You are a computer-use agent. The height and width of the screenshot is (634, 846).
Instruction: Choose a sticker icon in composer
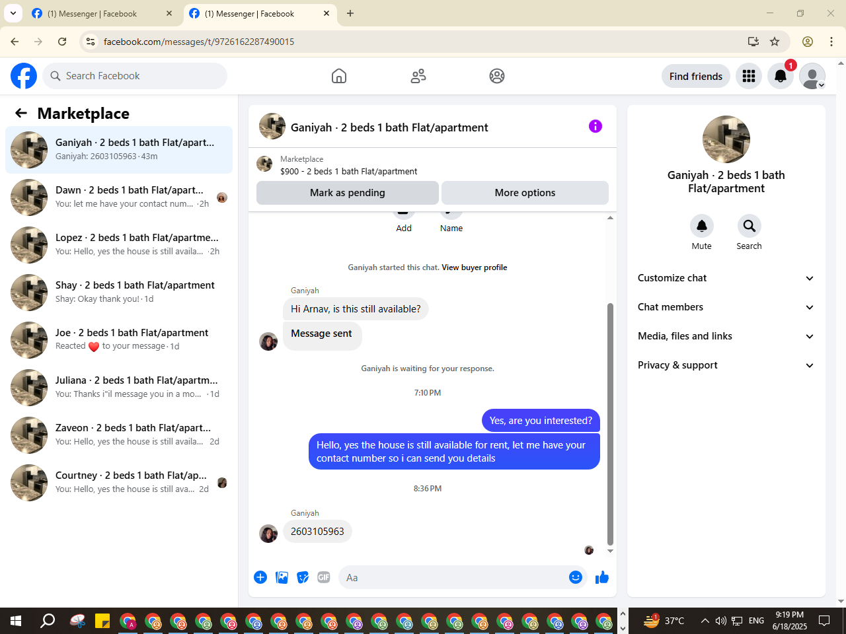(x=303, y=577)
